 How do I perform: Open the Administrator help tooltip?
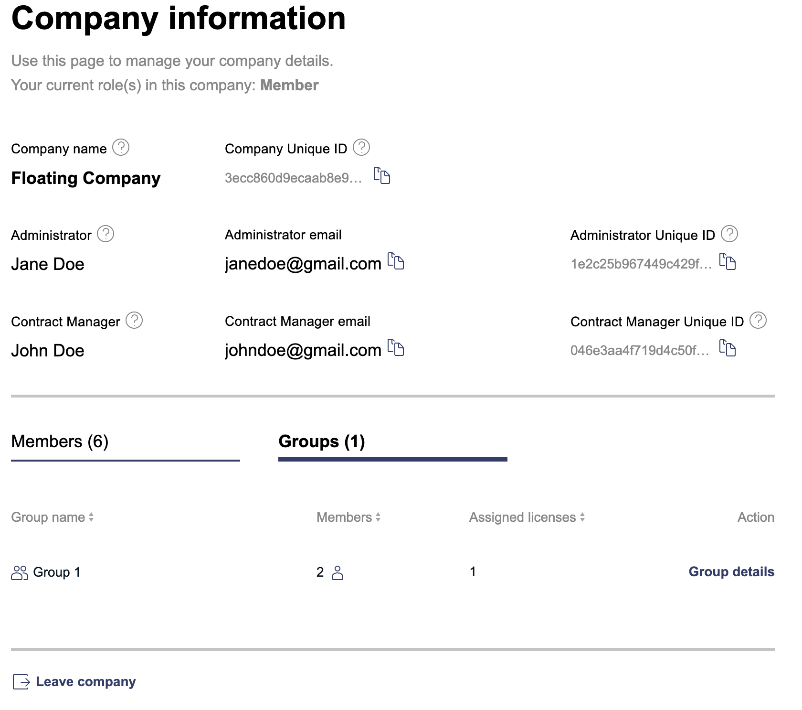pos(106,234)
